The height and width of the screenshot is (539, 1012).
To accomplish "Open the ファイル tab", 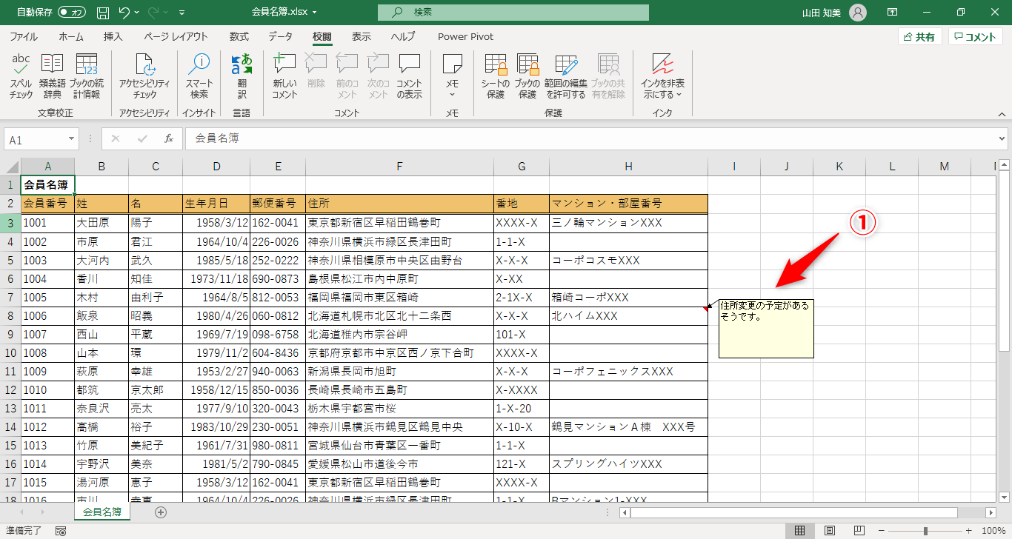I will coord(24,36).
